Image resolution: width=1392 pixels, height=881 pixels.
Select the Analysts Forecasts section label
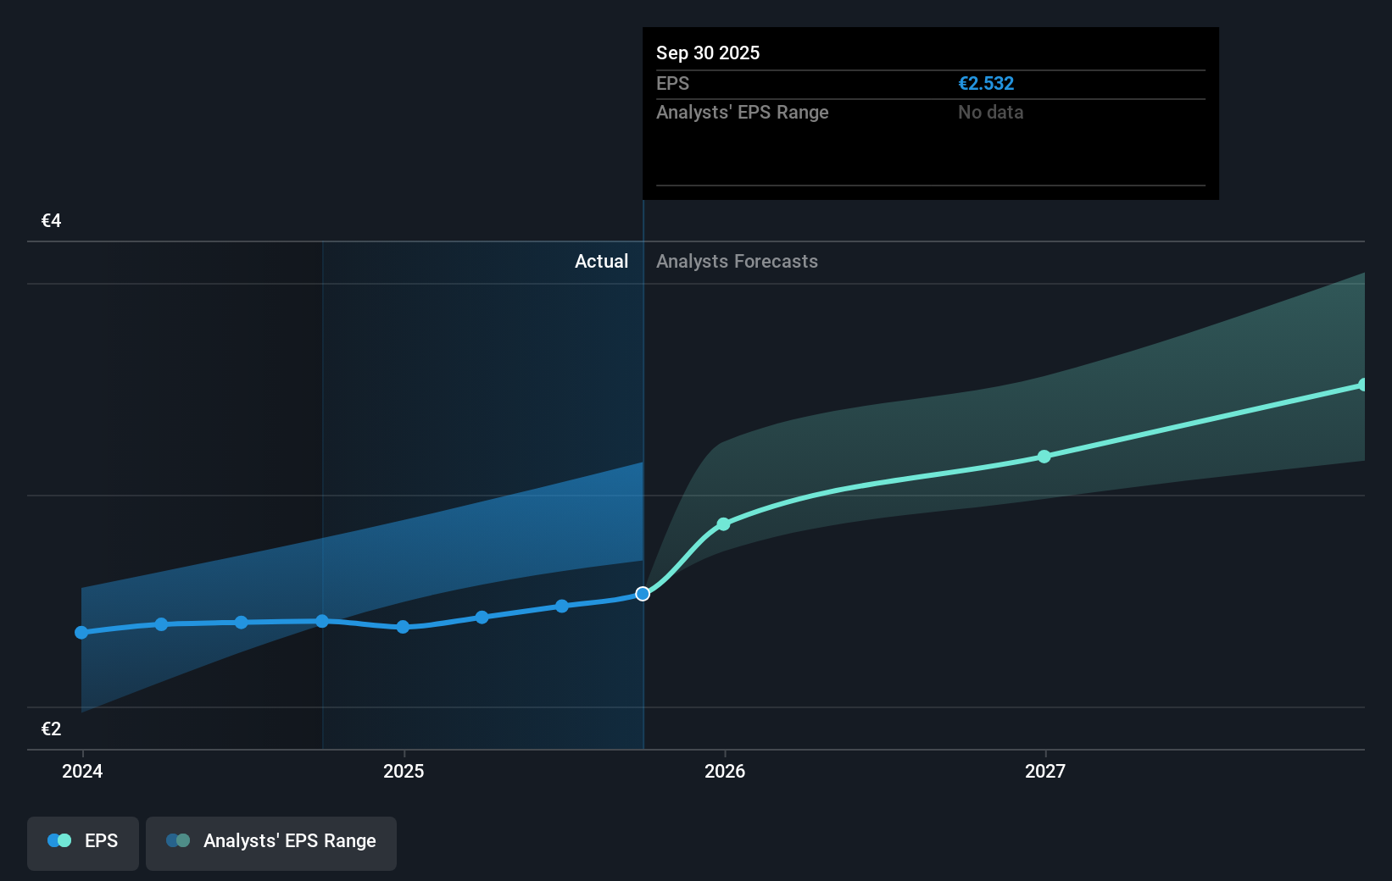(737, 262)
